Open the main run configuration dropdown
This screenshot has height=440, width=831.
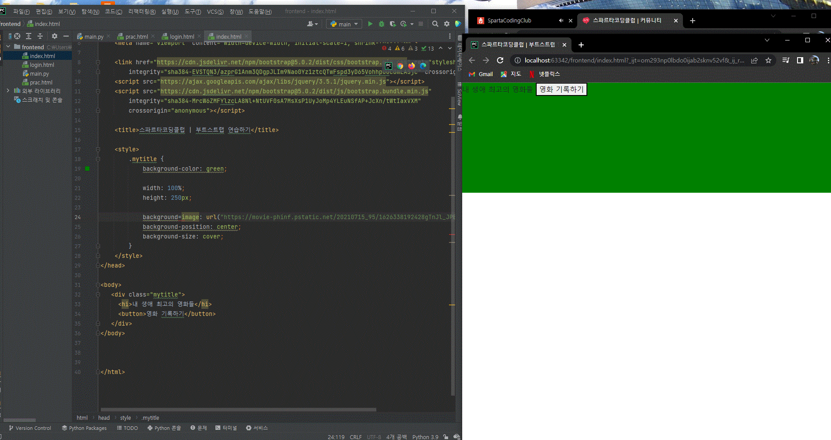point(344,24)
